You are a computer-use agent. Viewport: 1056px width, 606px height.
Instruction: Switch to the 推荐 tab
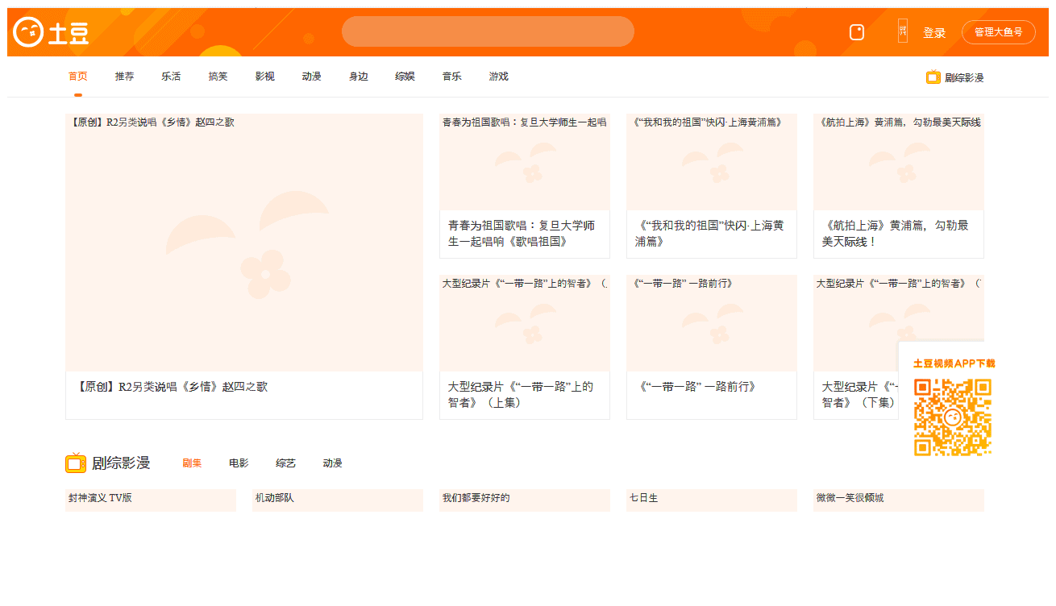coord(125,77)
